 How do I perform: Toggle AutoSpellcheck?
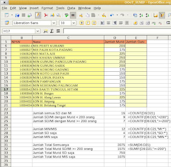pyautogui.click(x=73, y=15)
